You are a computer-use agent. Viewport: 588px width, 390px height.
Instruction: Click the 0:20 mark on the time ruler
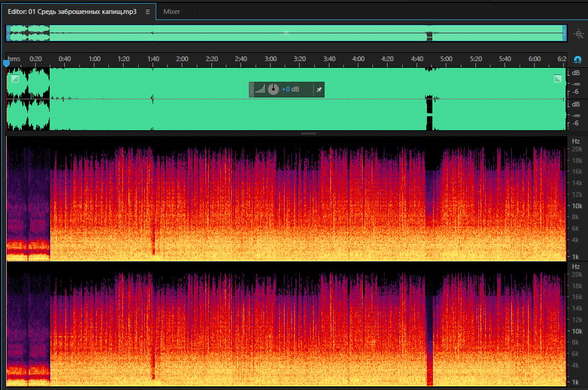36,59
